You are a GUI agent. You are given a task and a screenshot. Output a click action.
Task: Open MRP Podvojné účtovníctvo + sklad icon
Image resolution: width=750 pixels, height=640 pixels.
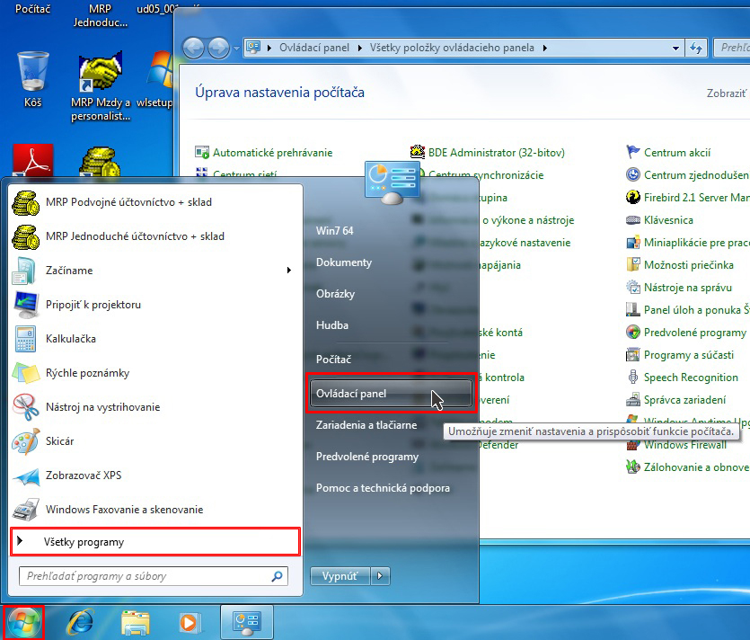pyautogui.click(x=25, y=202)
